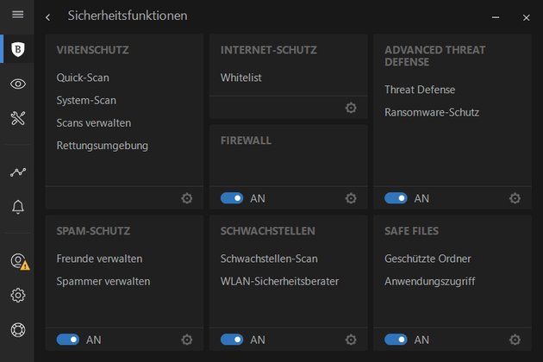Open Safe Files settings gear

coord(515,340)
